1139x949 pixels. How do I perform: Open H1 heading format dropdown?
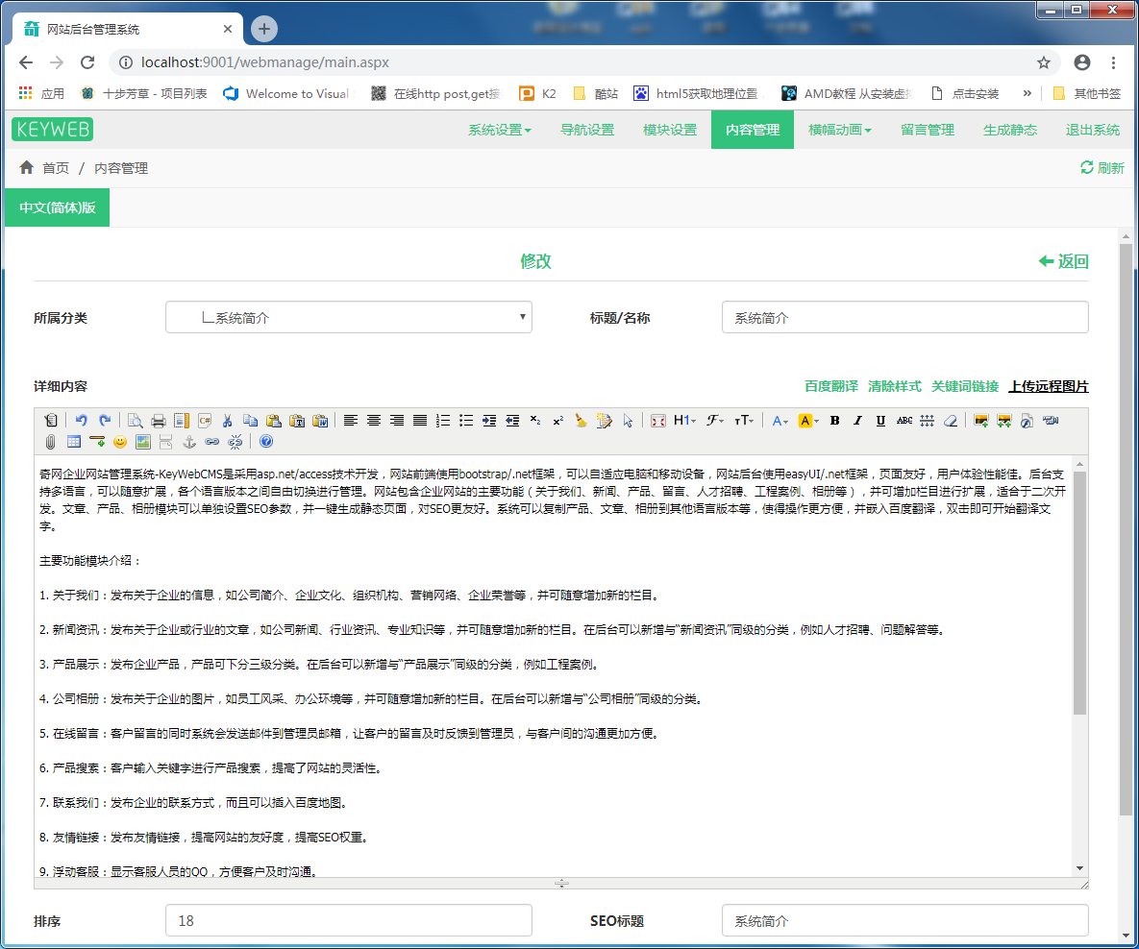pyautogui.click(x=685, y=421)
